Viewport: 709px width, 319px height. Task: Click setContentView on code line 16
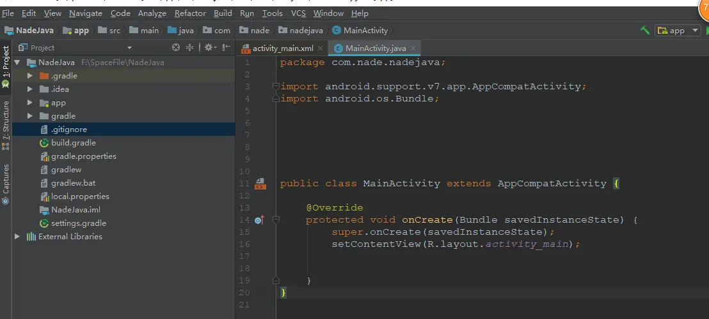pos(376,244)
